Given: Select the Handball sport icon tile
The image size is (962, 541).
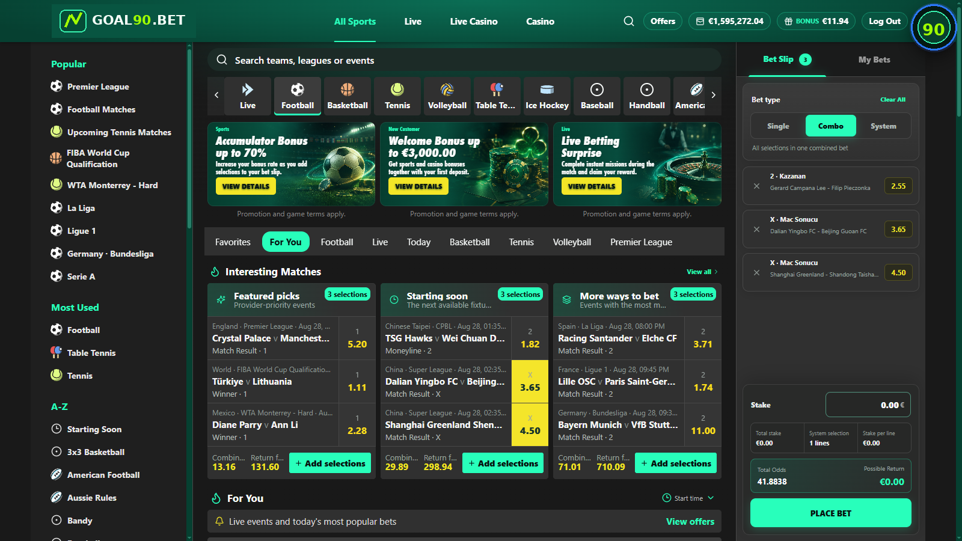Looking at the screenshot, I should pyautogui.click(x=647, y=96).
